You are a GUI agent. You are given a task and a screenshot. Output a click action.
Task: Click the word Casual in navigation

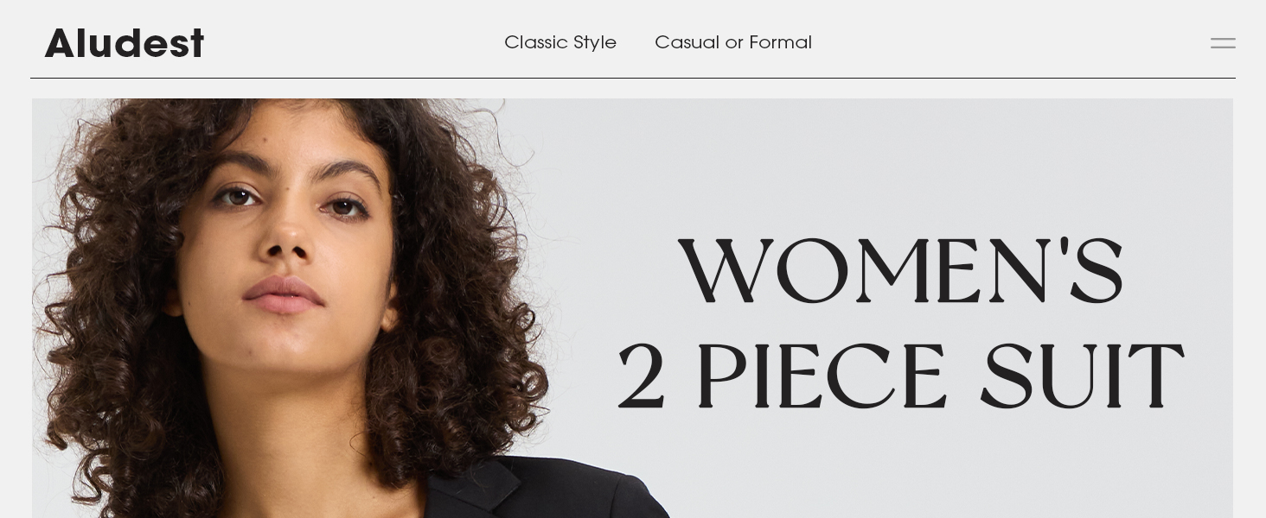687,42
